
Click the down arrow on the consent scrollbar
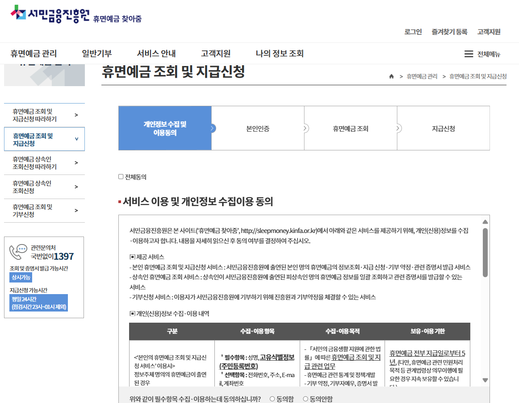[x=484, y=379]
